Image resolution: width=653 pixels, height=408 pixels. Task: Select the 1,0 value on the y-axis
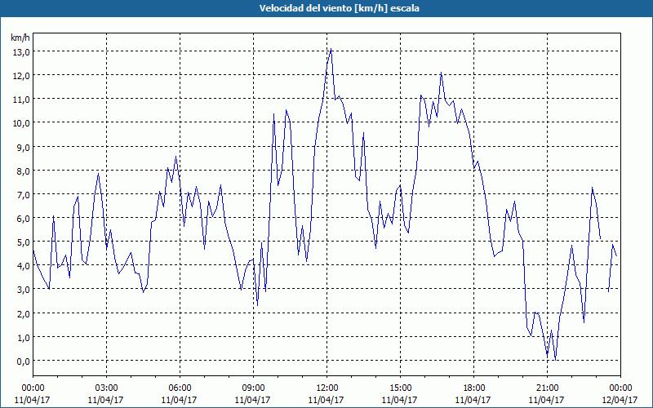(24, 338)
